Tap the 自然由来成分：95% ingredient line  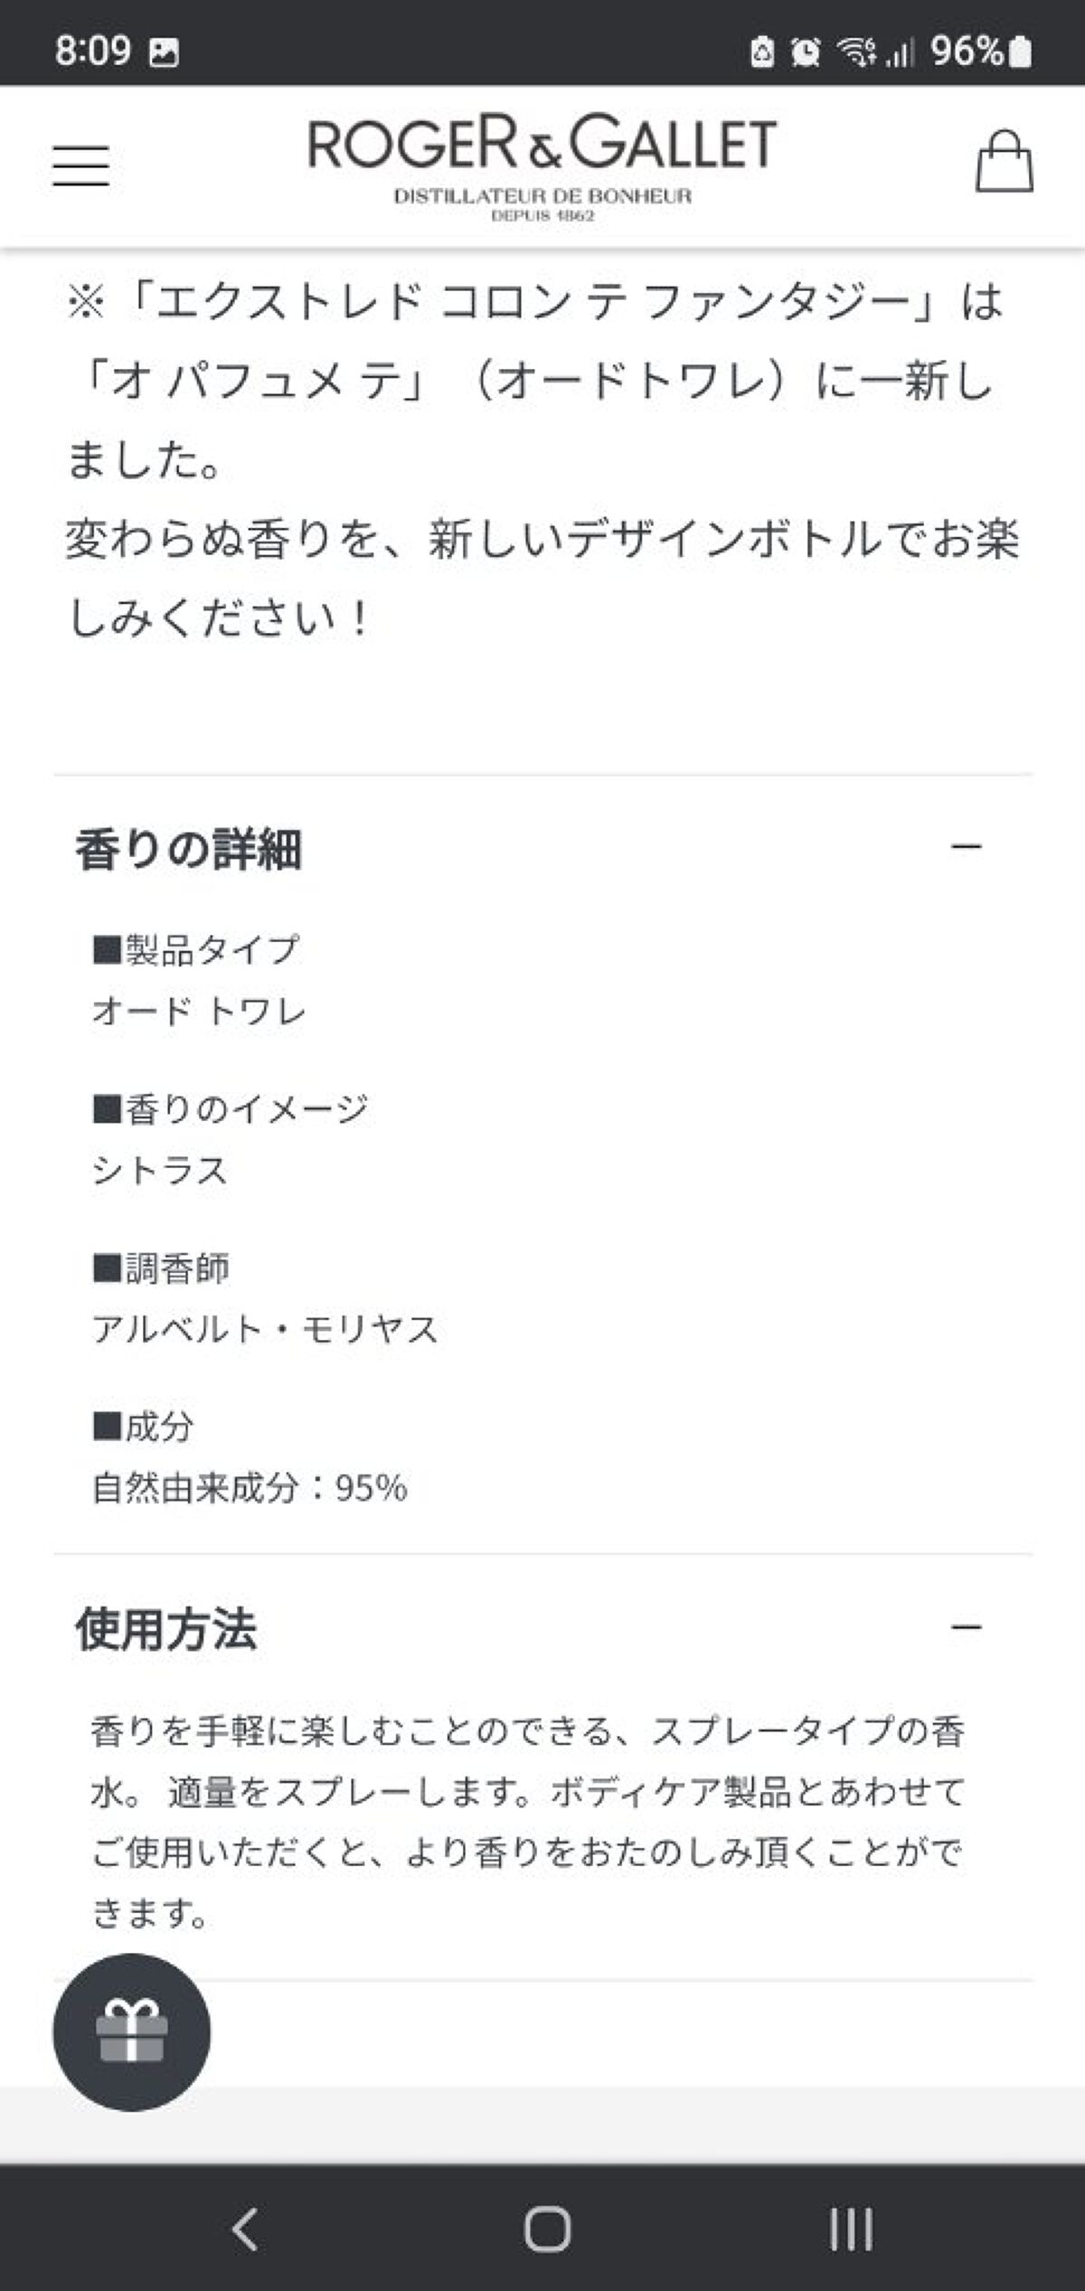click(x=250, y=1488)
